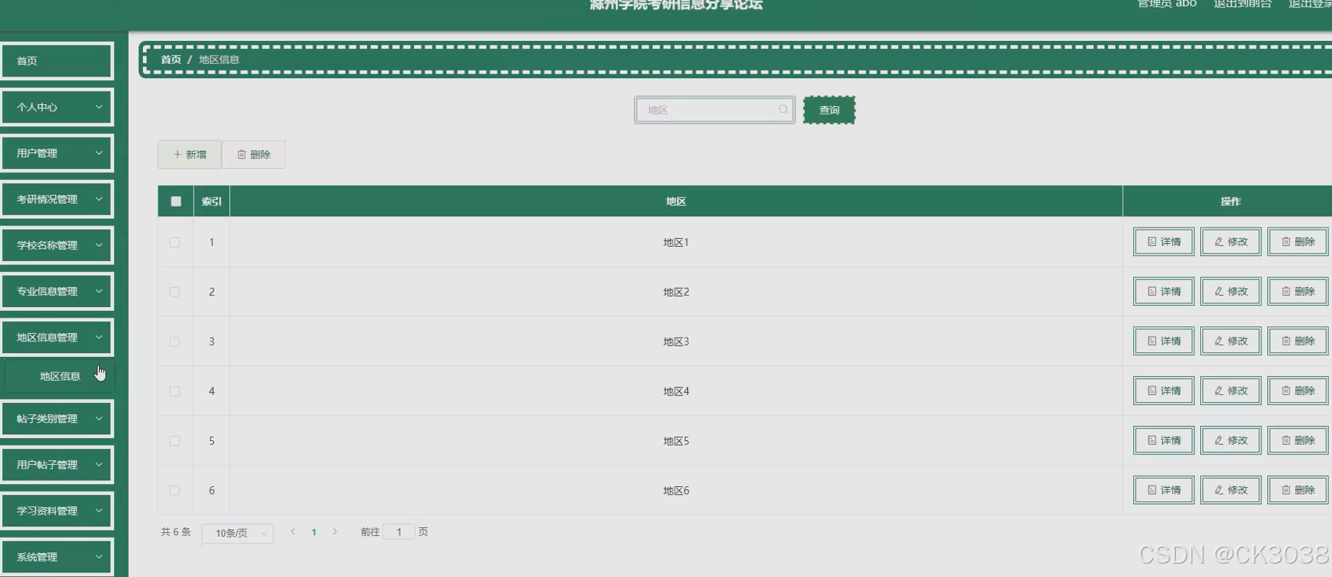Click 修改 in the 地区3 row
1332x577 pixels.
[x=1231, y=341]
